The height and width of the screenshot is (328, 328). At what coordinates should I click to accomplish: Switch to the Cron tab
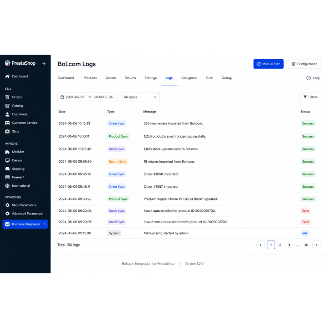(x=210, y=78)
